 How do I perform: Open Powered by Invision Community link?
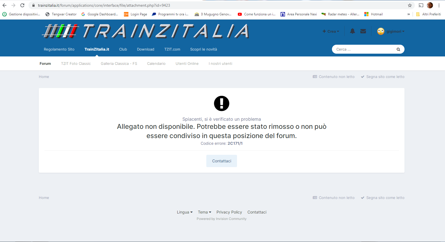(222, 219)
